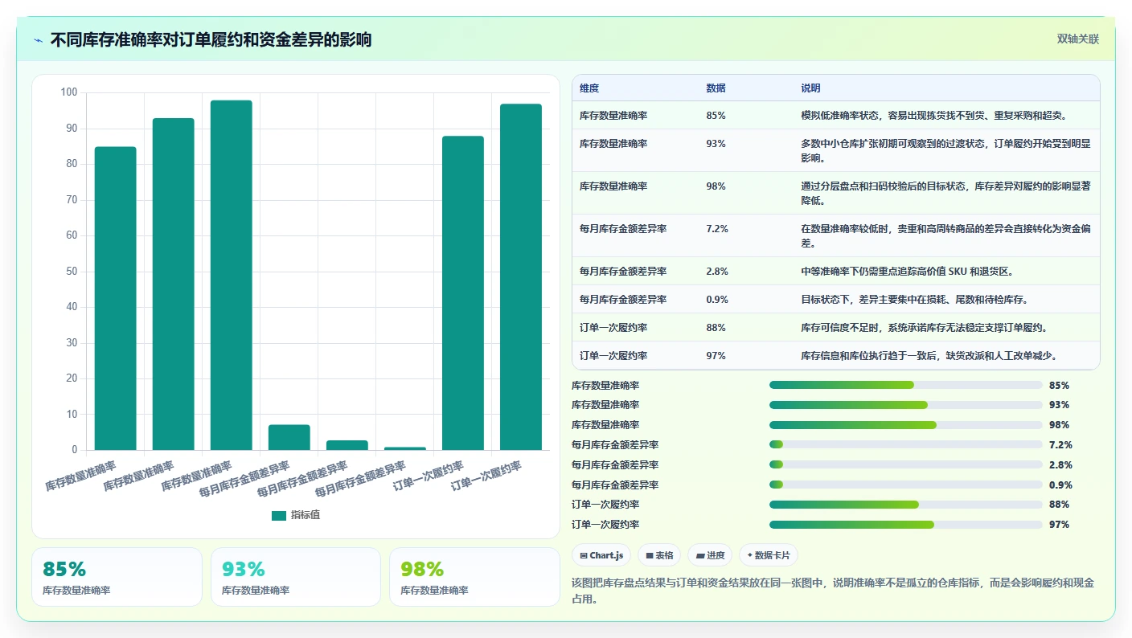Image resolution: width=1132 pixels, height=638 pixels.
Task: Click the first chart bar at 85
Action: tap(116, 298)
